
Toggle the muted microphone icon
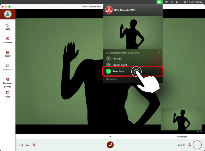tap(34, 145)
